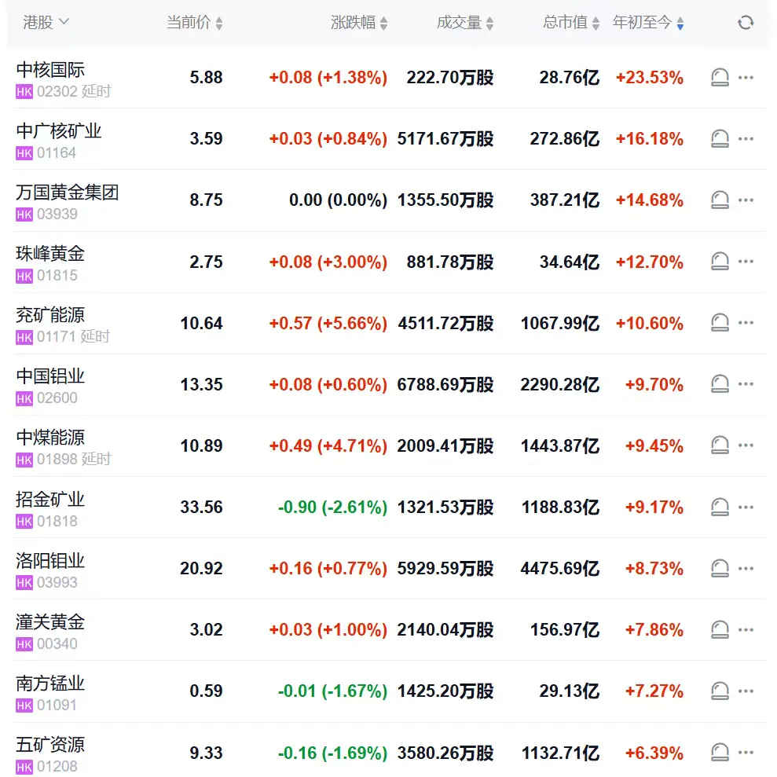Set alert bell for 中国铝业
The image size is (777, 777).
click(x=720, y=384)
